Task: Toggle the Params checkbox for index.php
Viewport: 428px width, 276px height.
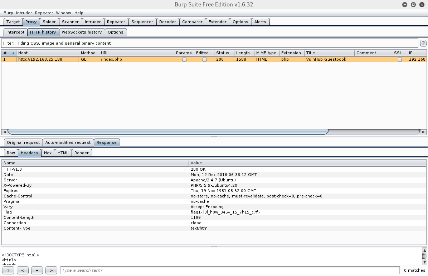Action: pos(184,60)
